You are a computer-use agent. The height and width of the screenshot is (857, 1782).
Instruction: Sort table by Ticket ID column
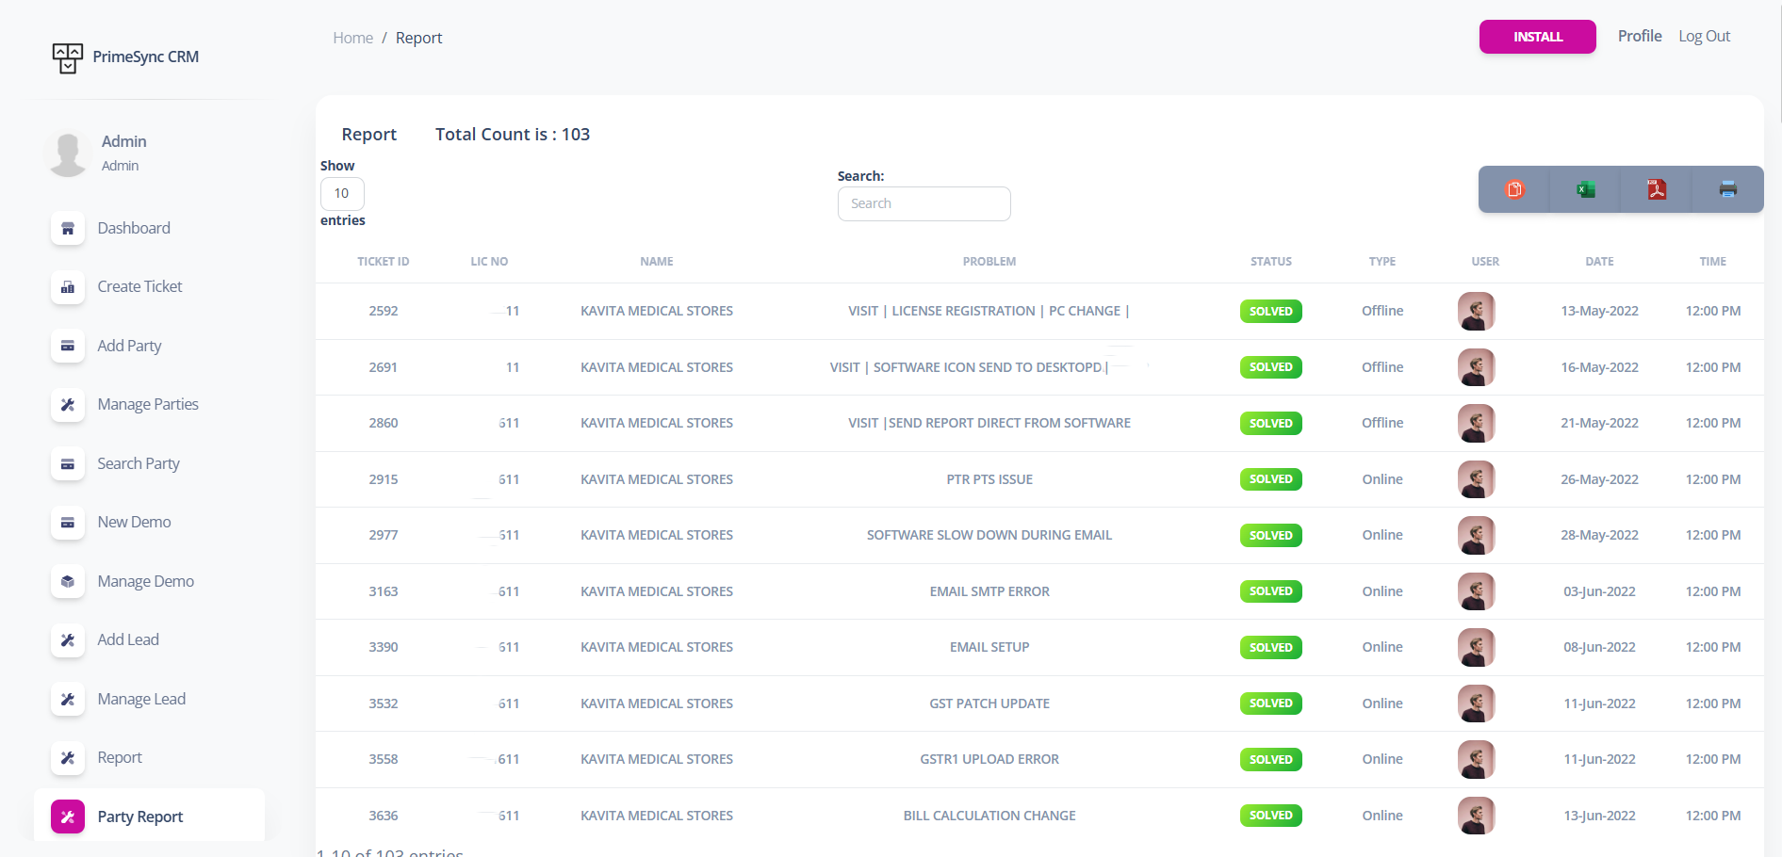pyautogui.click(x=383, y=262)
